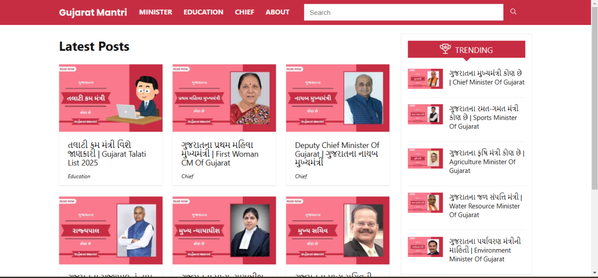Screen dimensions: 598x278
Task: Focus the Search input field
Action: [x=404, y=12]
